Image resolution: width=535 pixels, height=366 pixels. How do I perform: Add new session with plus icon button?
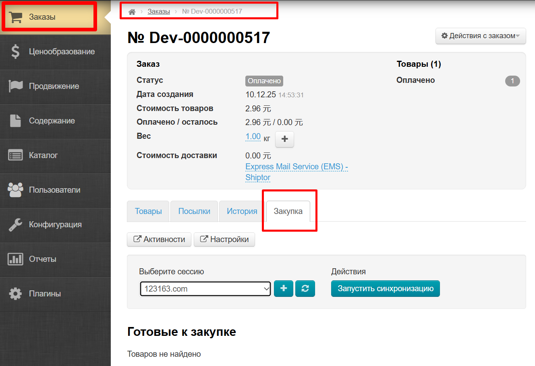click(x=284, y=288)
